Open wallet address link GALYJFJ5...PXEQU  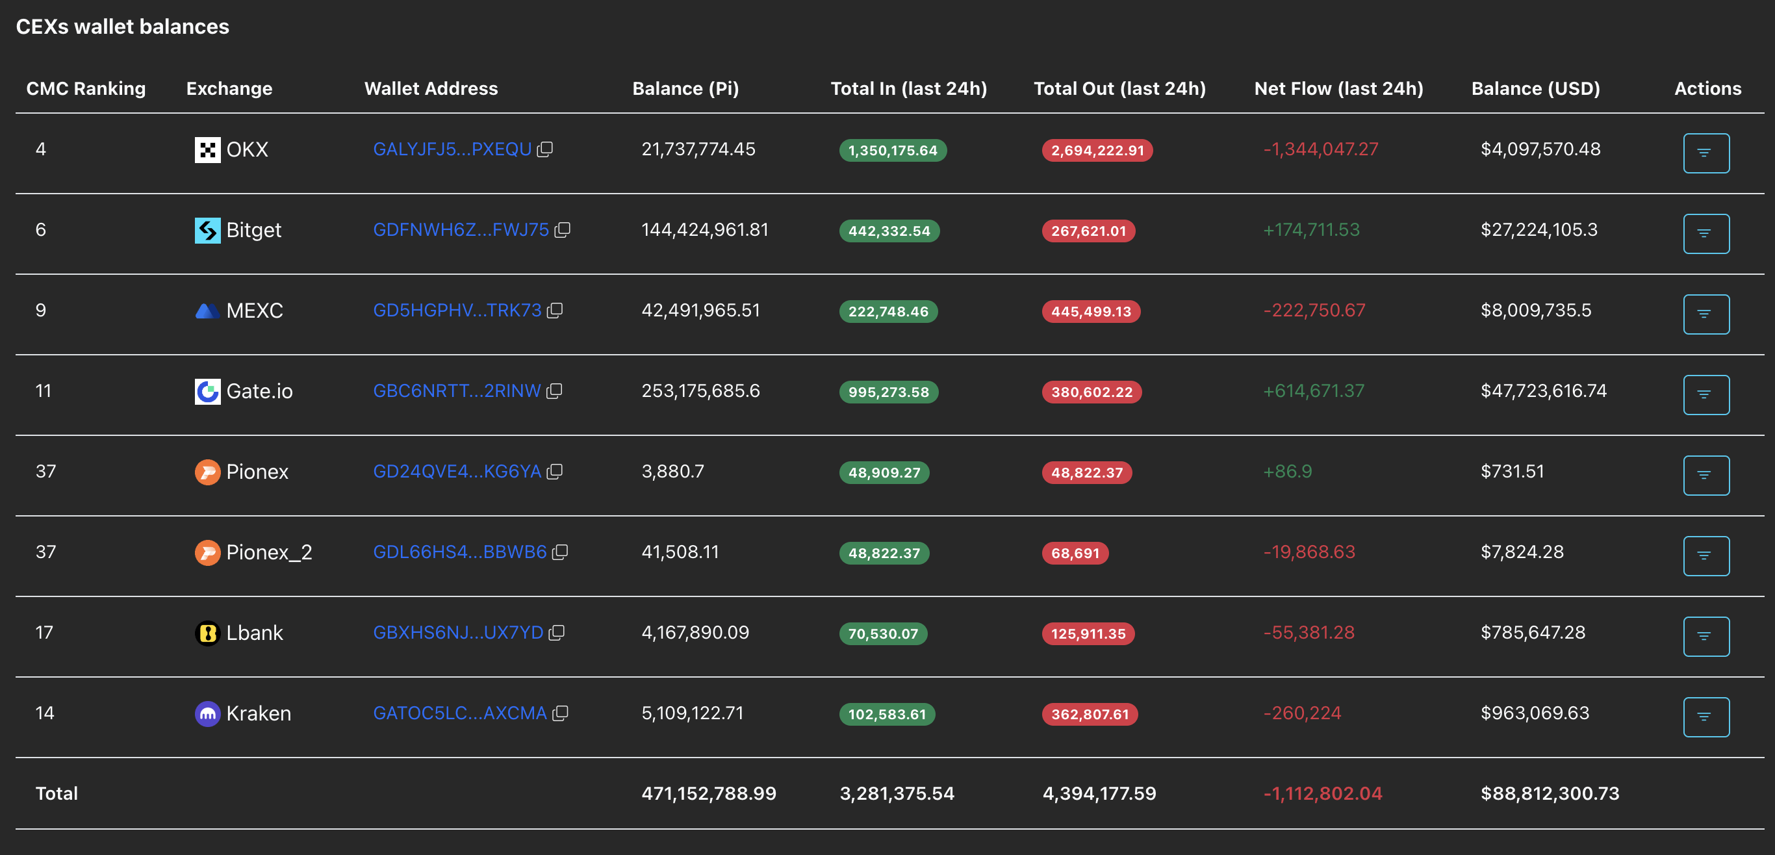[452, 149]
